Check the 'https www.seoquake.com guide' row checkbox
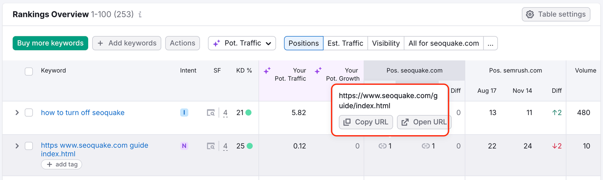This screenshot has height=180, width=603. point(29,146)
